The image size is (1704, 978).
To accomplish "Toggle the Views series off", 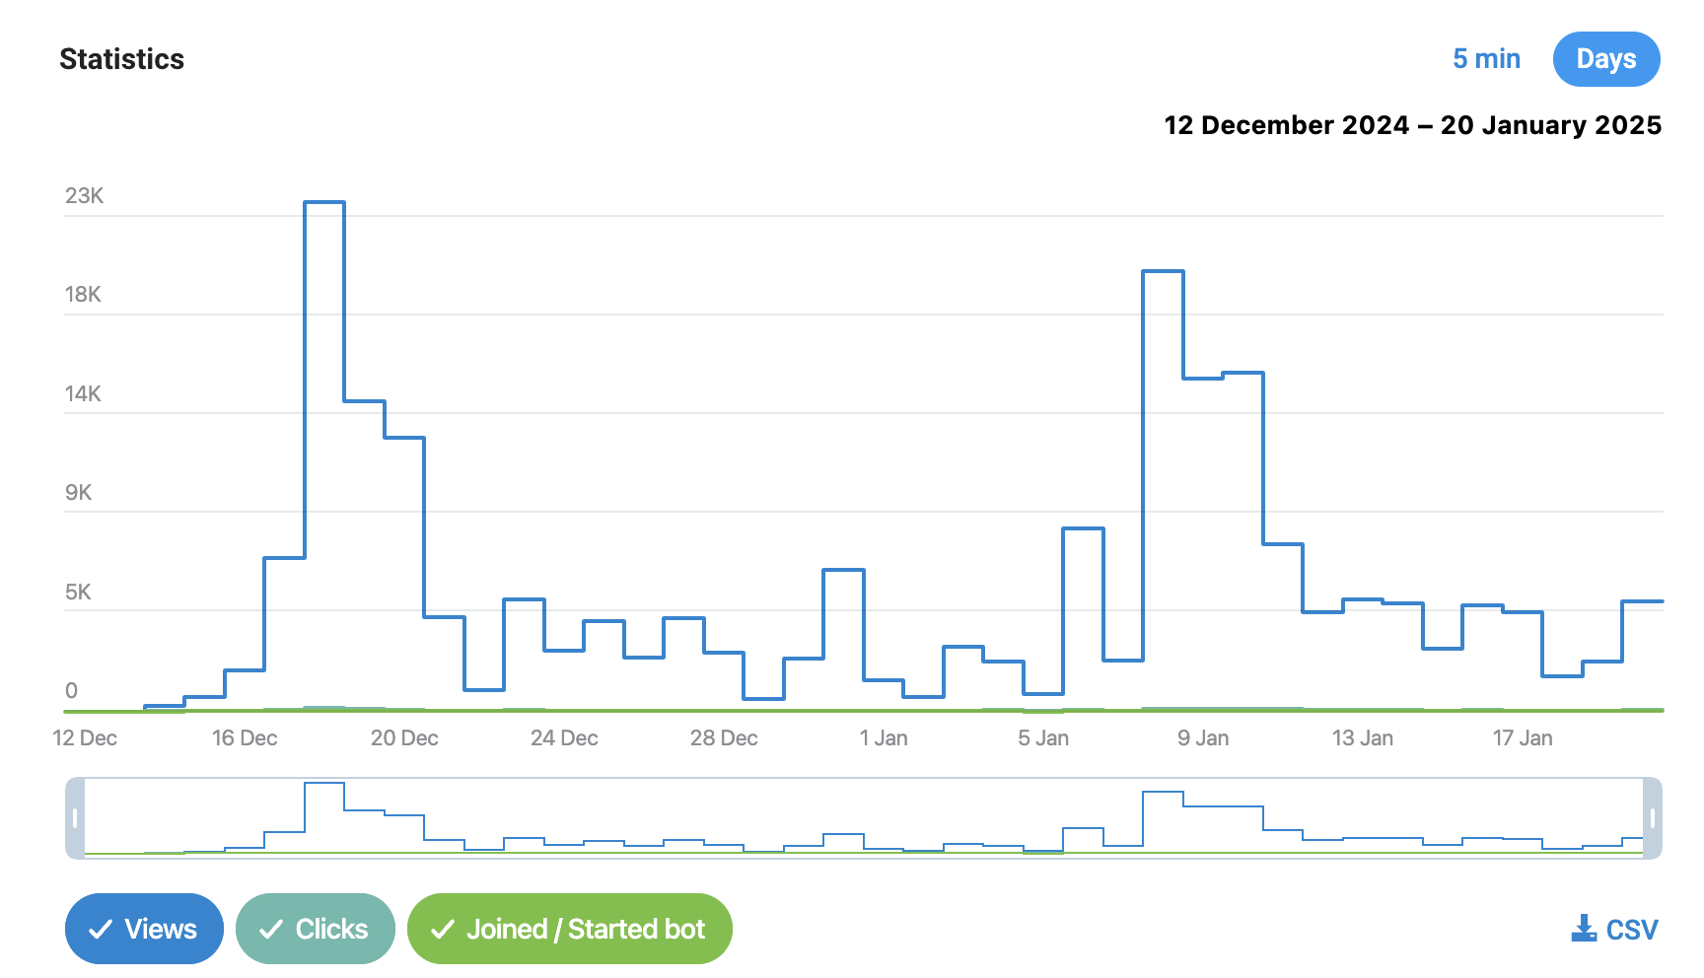I will (x=144, y=929).
